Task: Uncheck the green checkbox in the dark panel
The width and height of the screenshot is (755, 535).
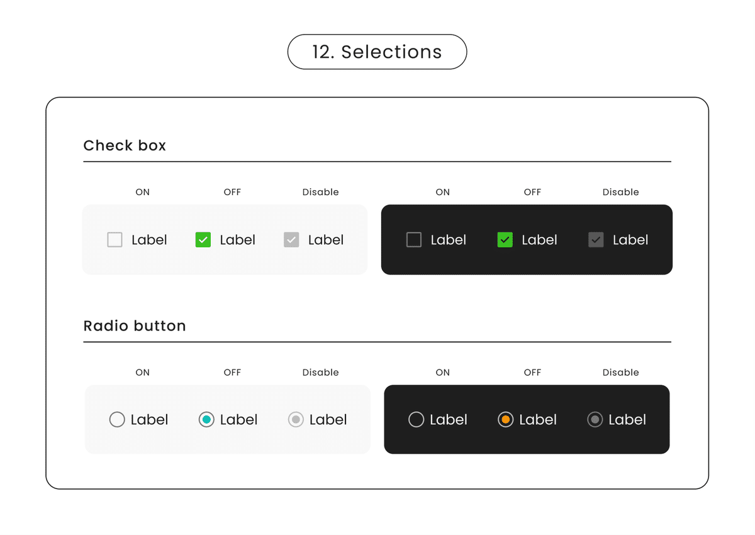Action: tap(505, 240)
